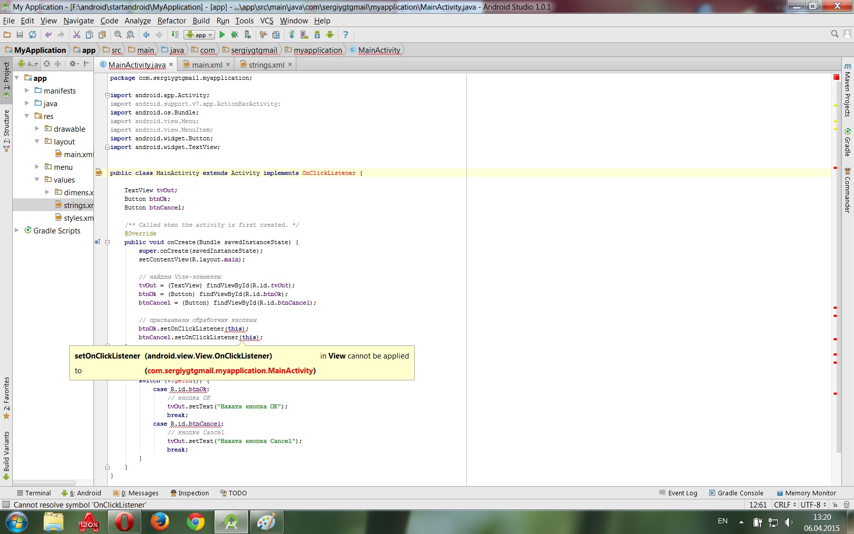Open the SDK Manager toolbar icon
854x534 pixels.
click(317, 35)
